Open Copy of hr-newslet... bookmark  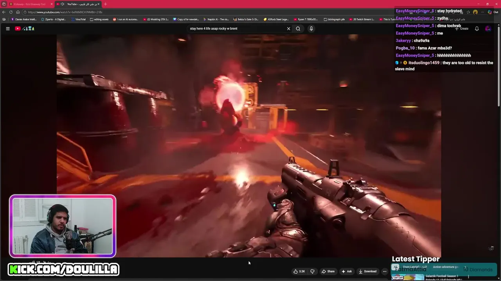coord(186,19)
